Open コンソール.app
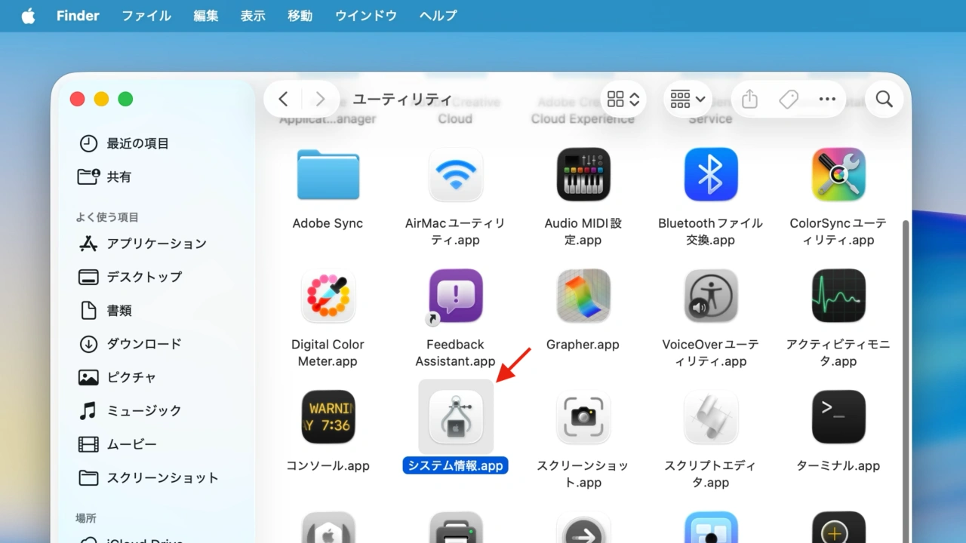The height and width of the screenshot is (543, 966). pos(328,416)
